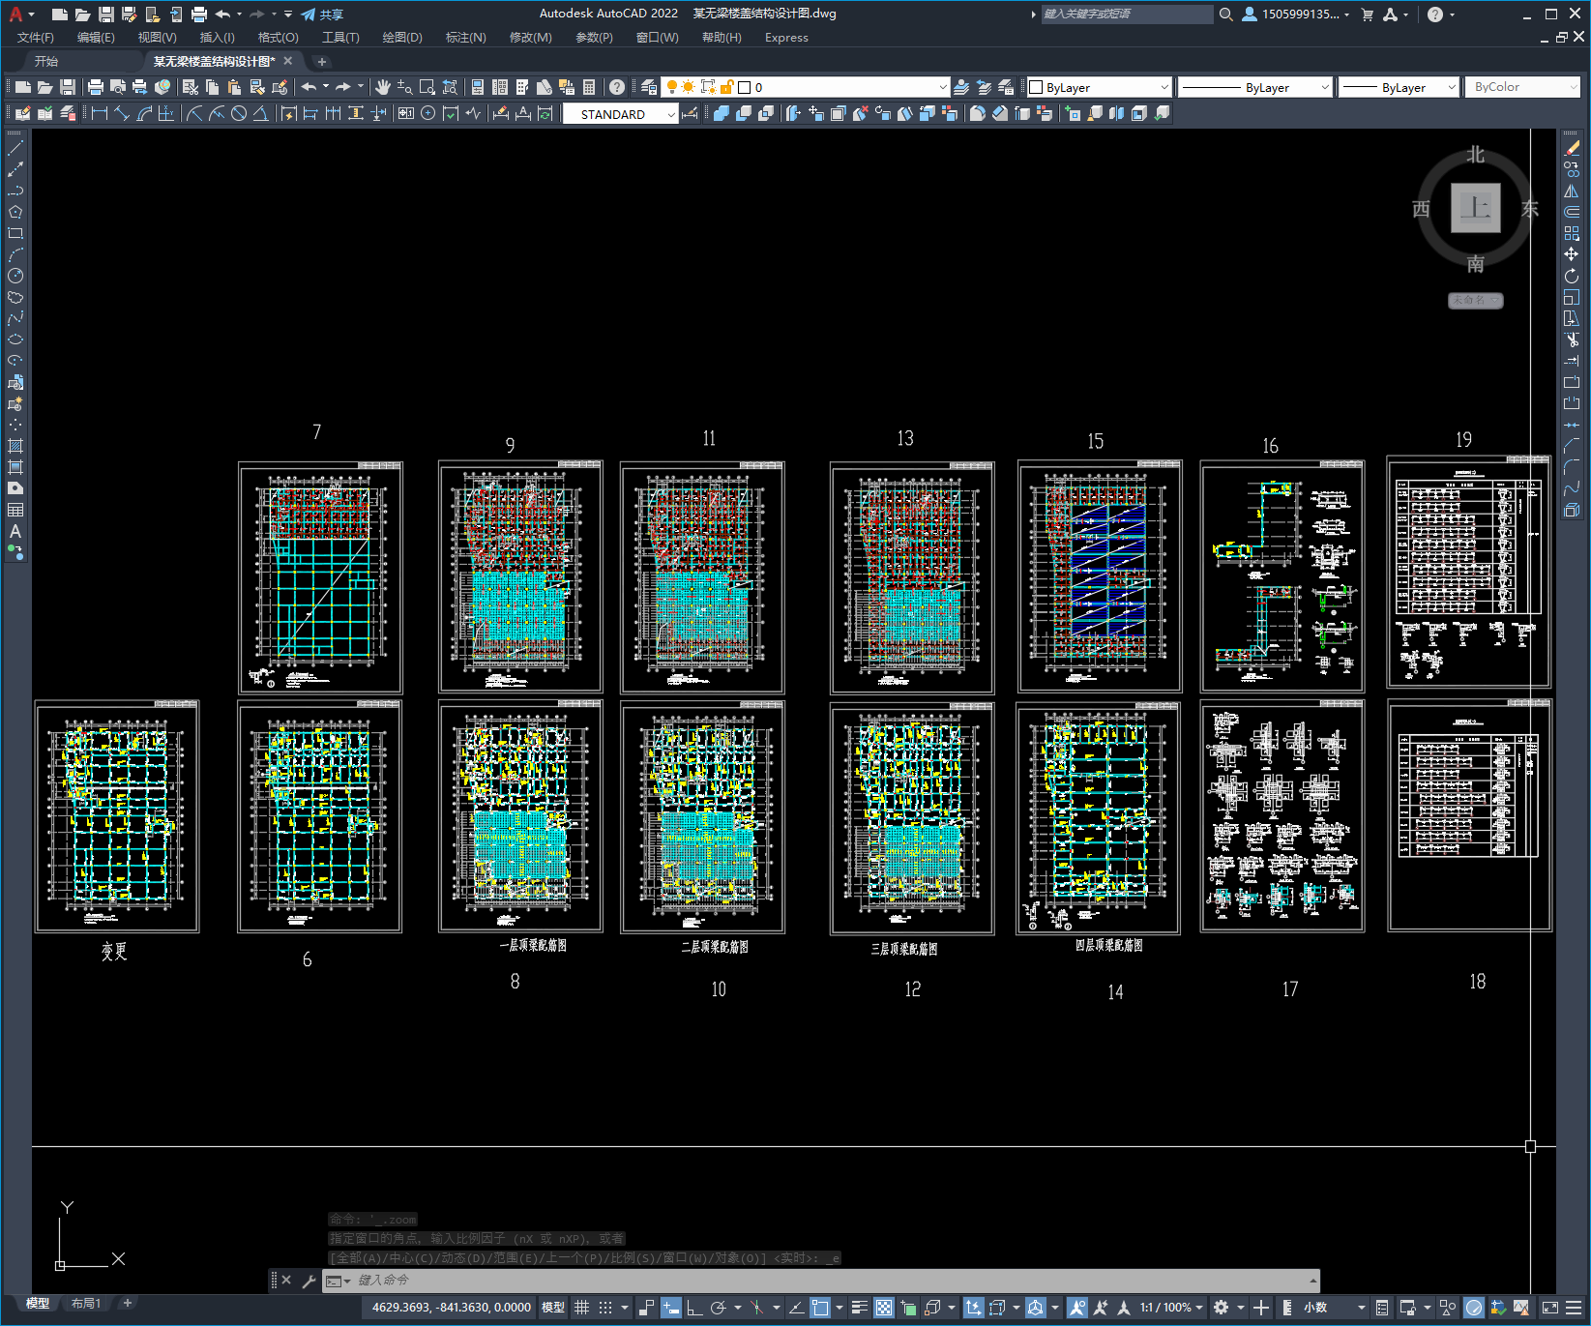1591x1326 pixels.
Task: Toggle drawing grid display in status bar
Action: [x=581, y=1308]
